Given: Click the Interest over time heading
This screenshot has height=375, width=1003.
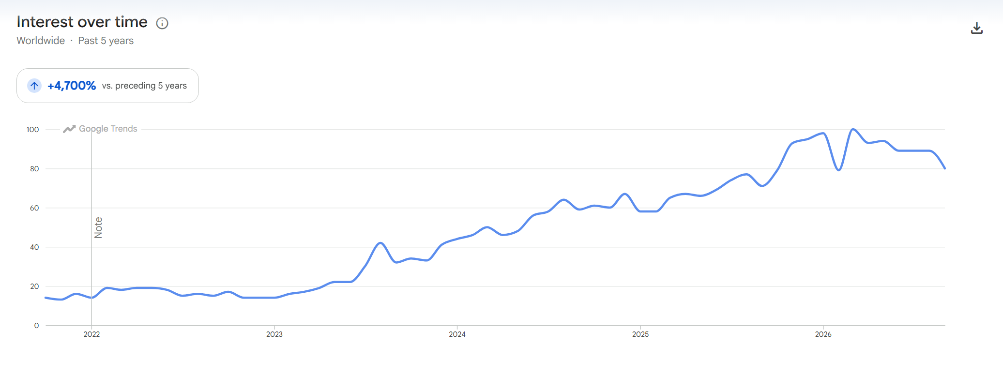Looking at the screenshot, I should point(82,22).
